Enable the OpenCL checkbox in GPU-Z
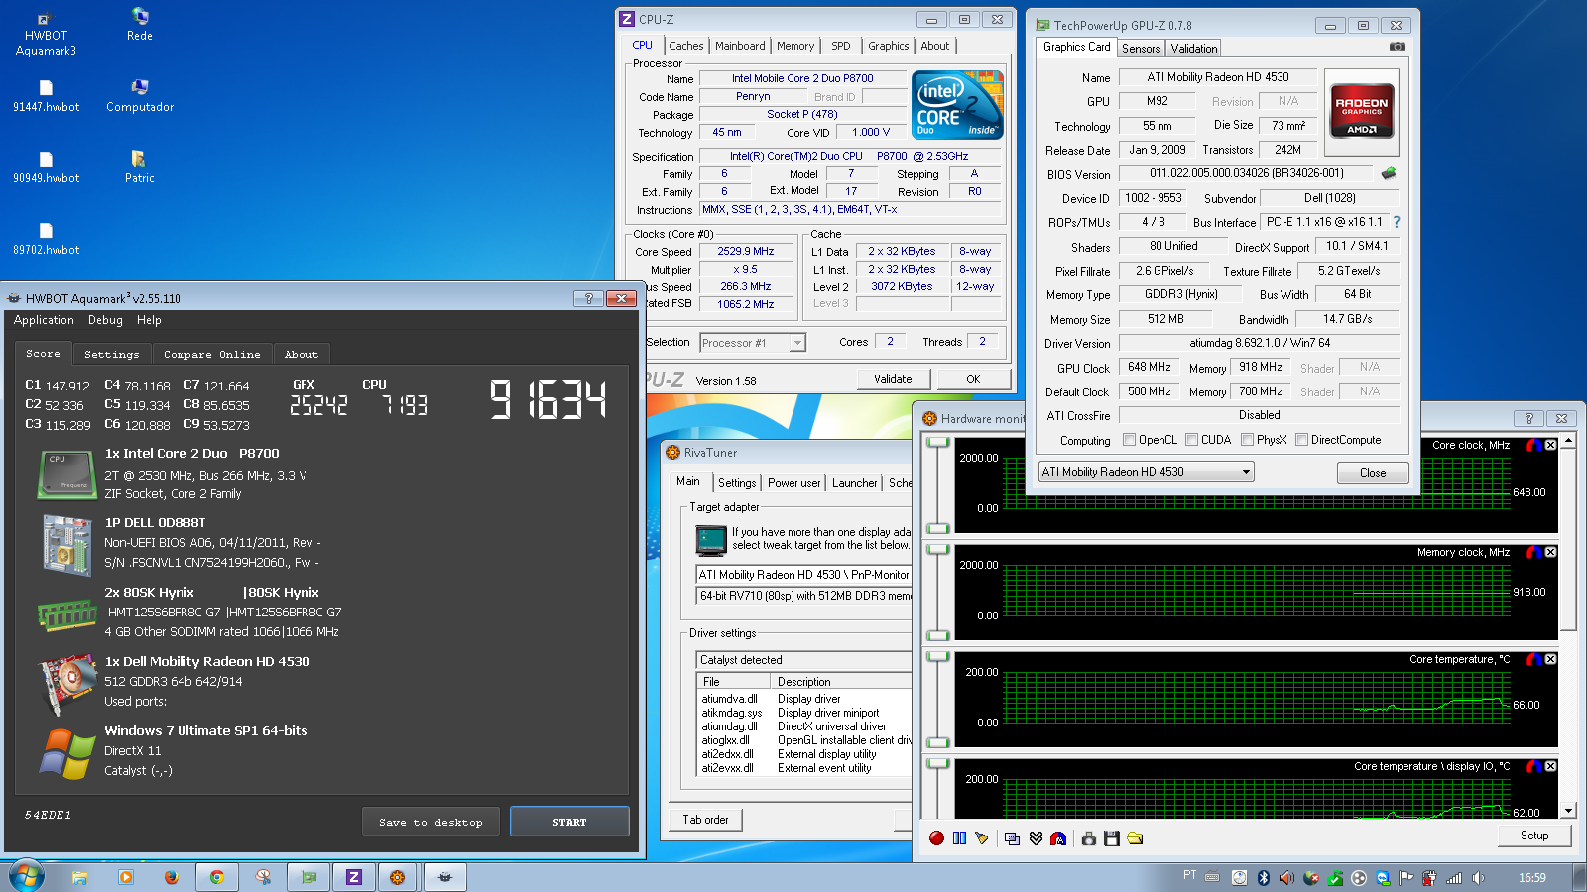This screenshot has height=892, width=1587. [x=1129, y=440]
